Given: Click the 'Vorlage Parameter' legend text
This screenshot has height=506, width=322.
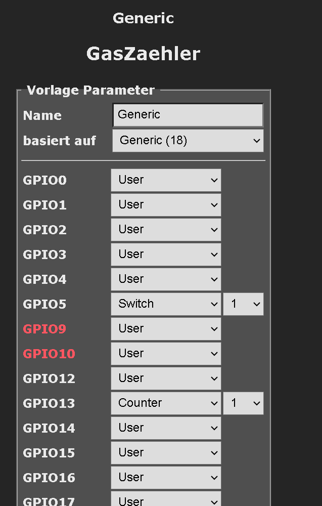Looking at the screenshot, I should click(x=90, y=91).
